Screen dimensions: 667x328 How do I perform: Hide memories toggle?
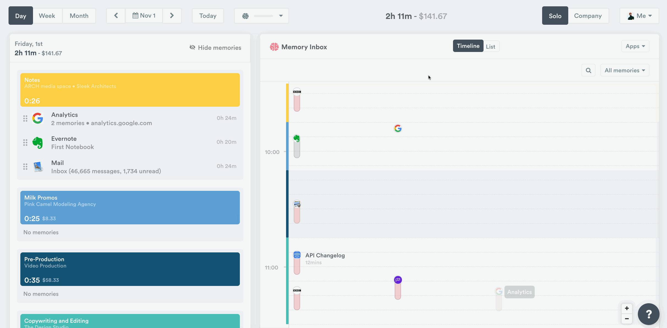[x=215, y=48]
